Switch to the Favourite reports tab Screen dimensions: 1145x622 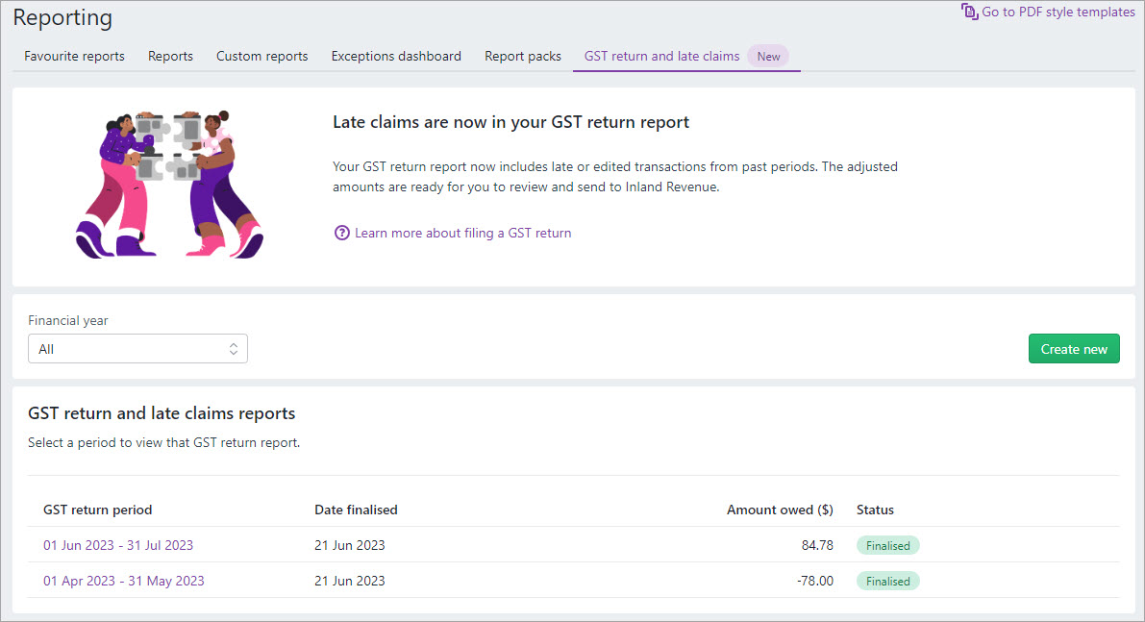coord(74,56)
